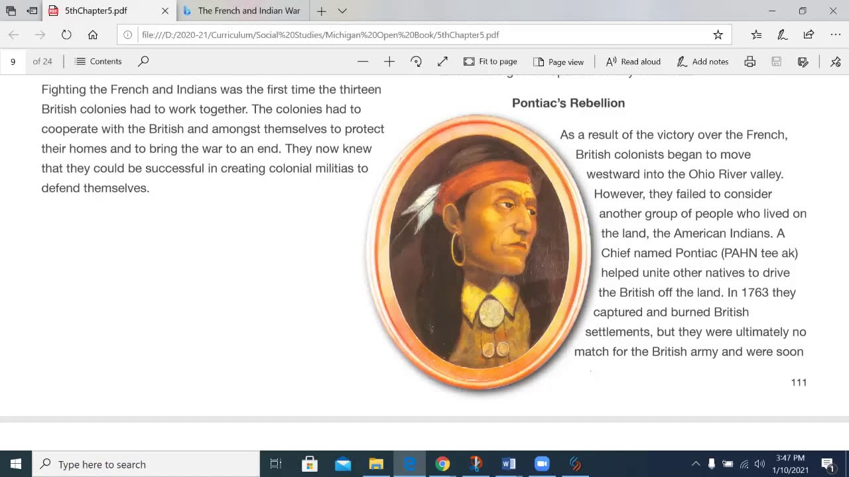
Task: Open File Explorer from taskbar
Action: 376,464
